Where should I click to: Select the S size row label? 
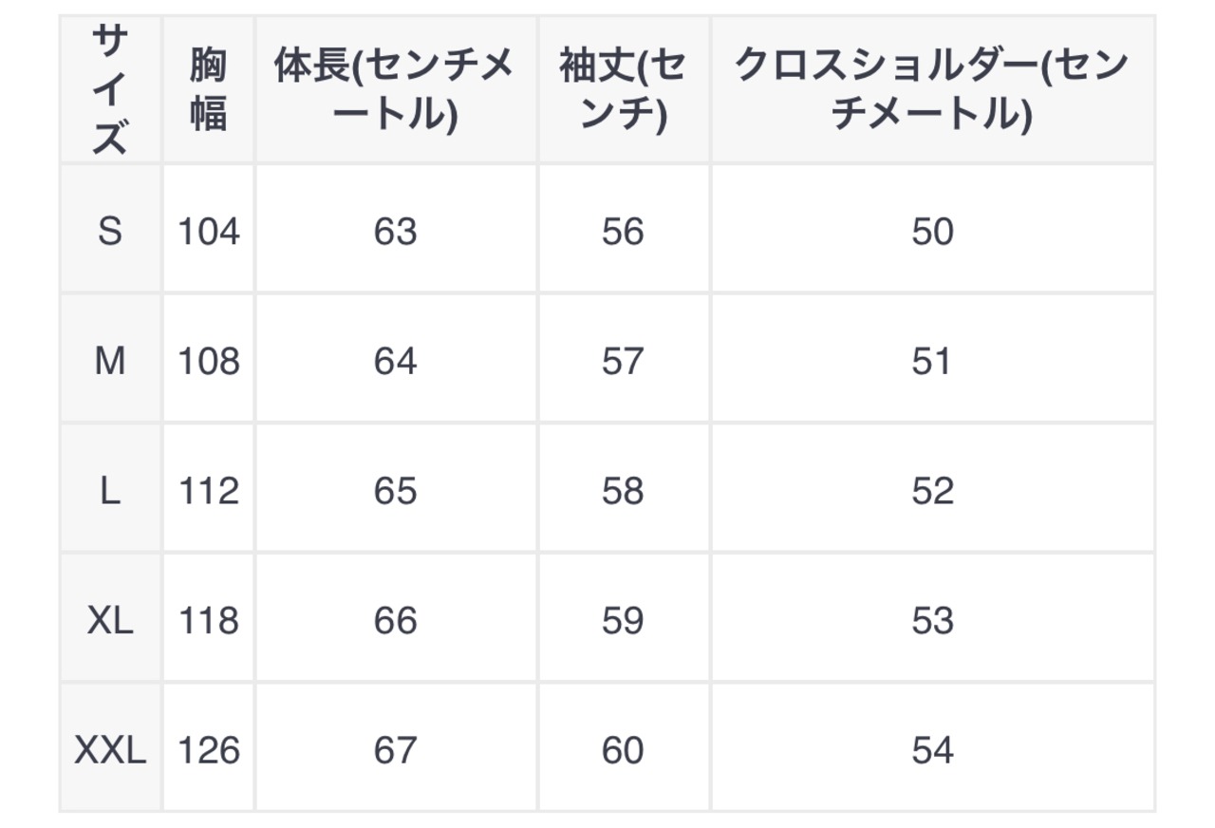(110, 231)
